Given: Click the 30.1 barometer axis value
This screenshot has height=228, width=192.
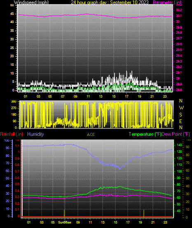Looking at the screenshot, I should (x=179, y=16).
